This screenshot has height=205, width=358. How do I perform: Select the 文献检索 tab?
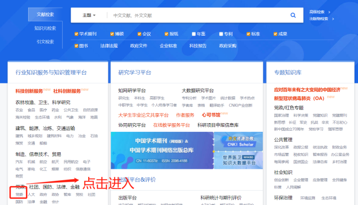(x=45, y=14)
